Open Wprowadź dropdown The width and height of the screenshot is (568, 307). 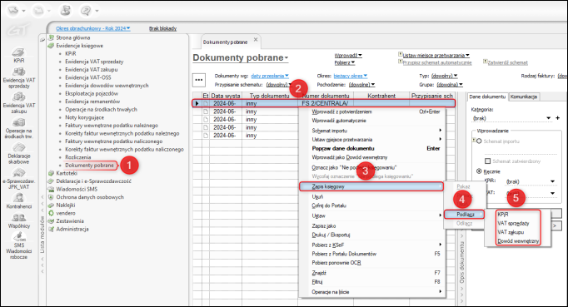click(348, 56)
